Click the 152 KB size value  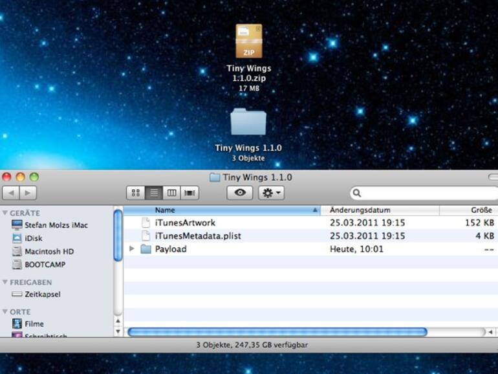click(x=479, y=223)
